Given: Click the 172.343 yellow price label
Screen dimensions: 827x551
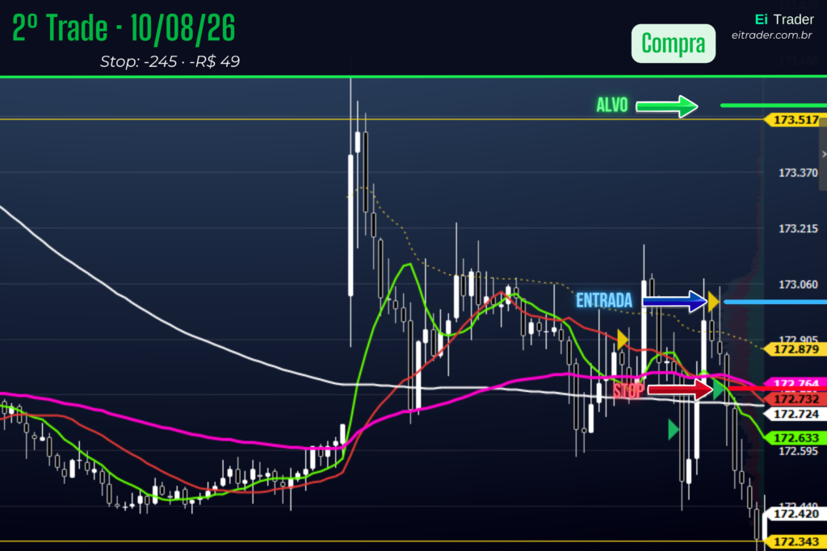Looking at the screenshot, I should pos(795,541).
